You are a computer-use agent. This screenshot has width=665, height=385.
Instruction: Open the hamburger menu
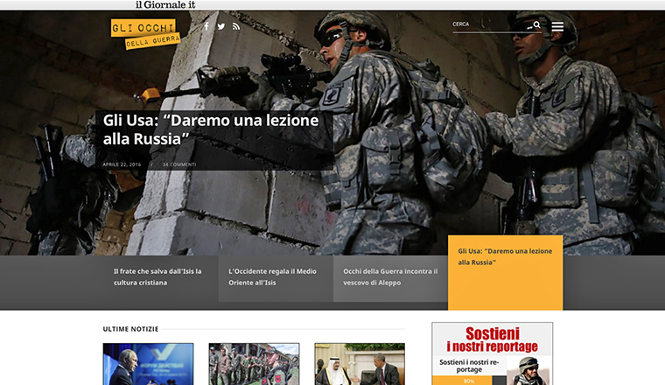pos(557,26)
